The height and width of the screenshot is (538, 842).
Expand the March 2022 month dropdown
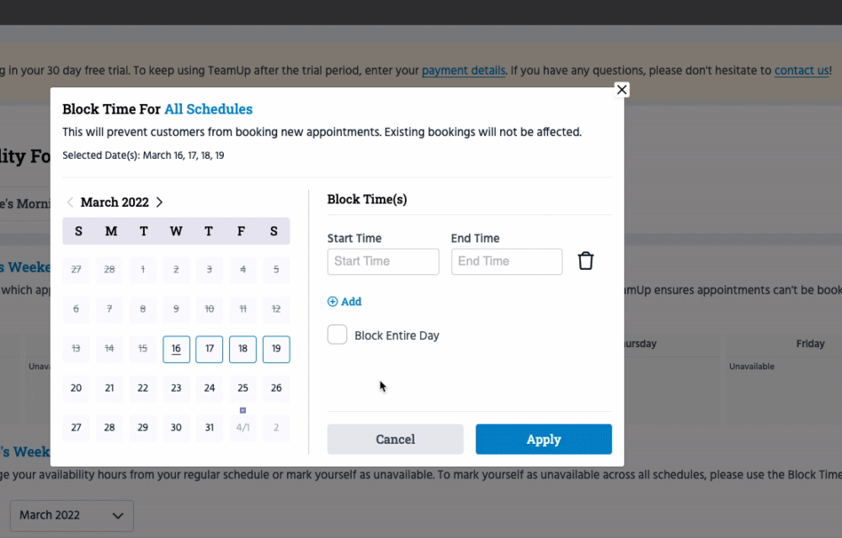pos(72,514)
